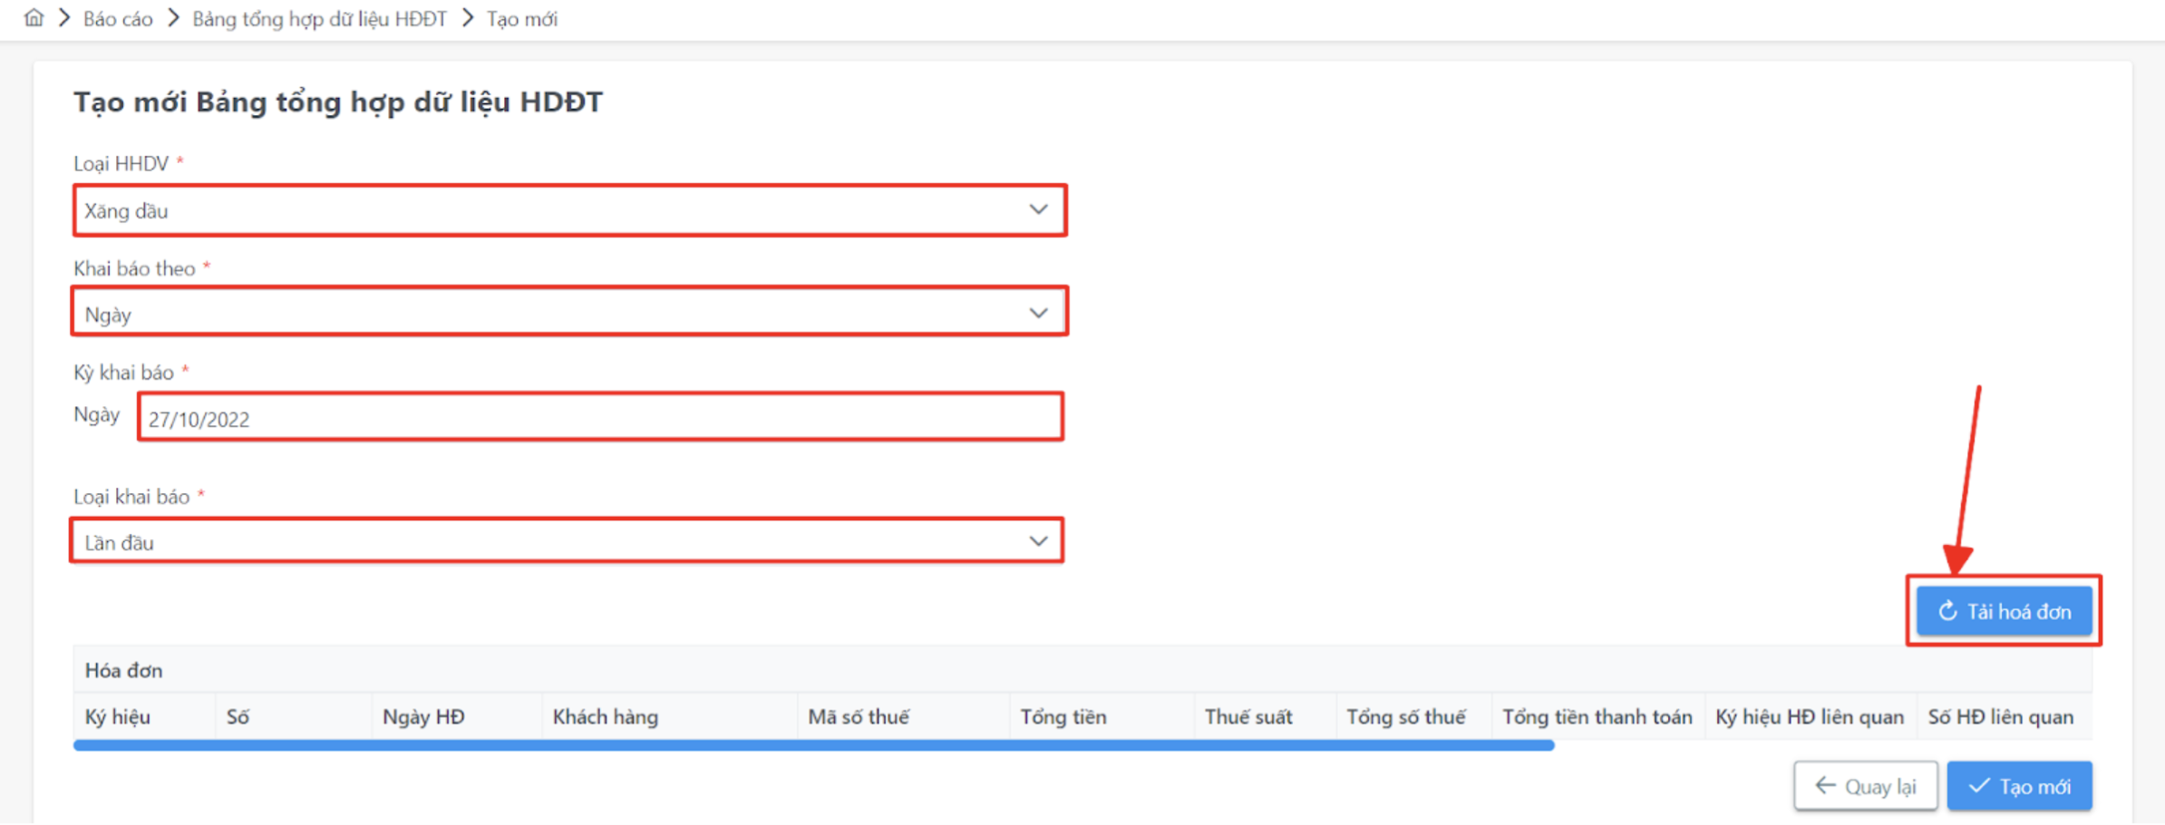Image resolution: width=2165 pixels, height=825 pixels.
Task: Click the Số HĐ liên quan column header
Action: coord(2000,717)
